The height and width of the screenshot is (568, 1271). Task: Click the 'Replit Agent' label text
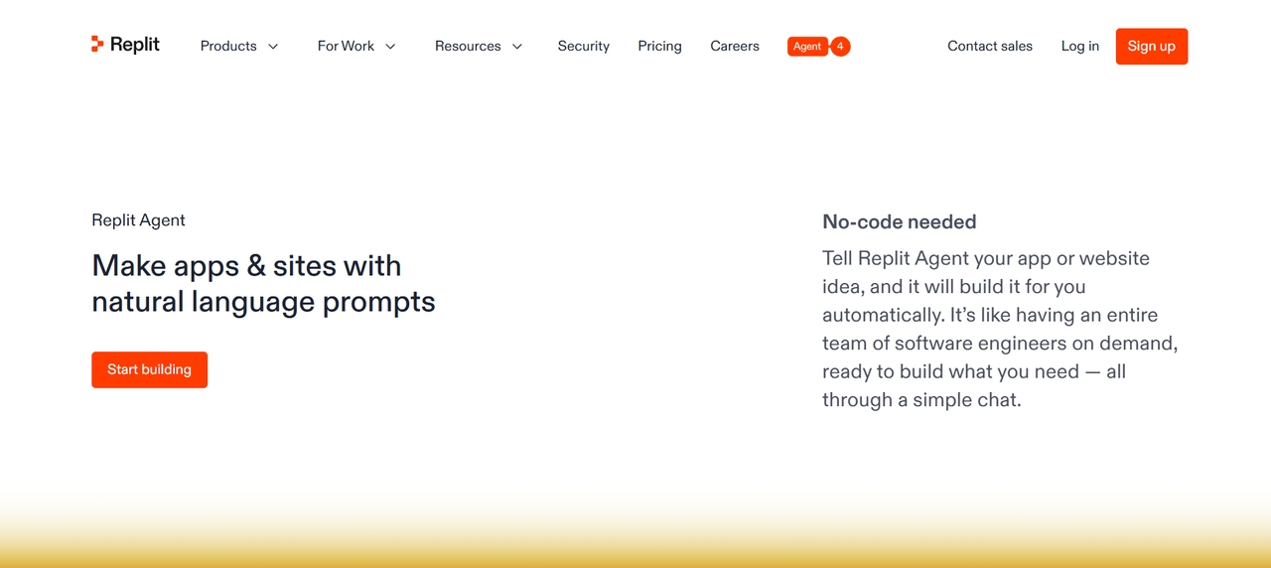139,220
